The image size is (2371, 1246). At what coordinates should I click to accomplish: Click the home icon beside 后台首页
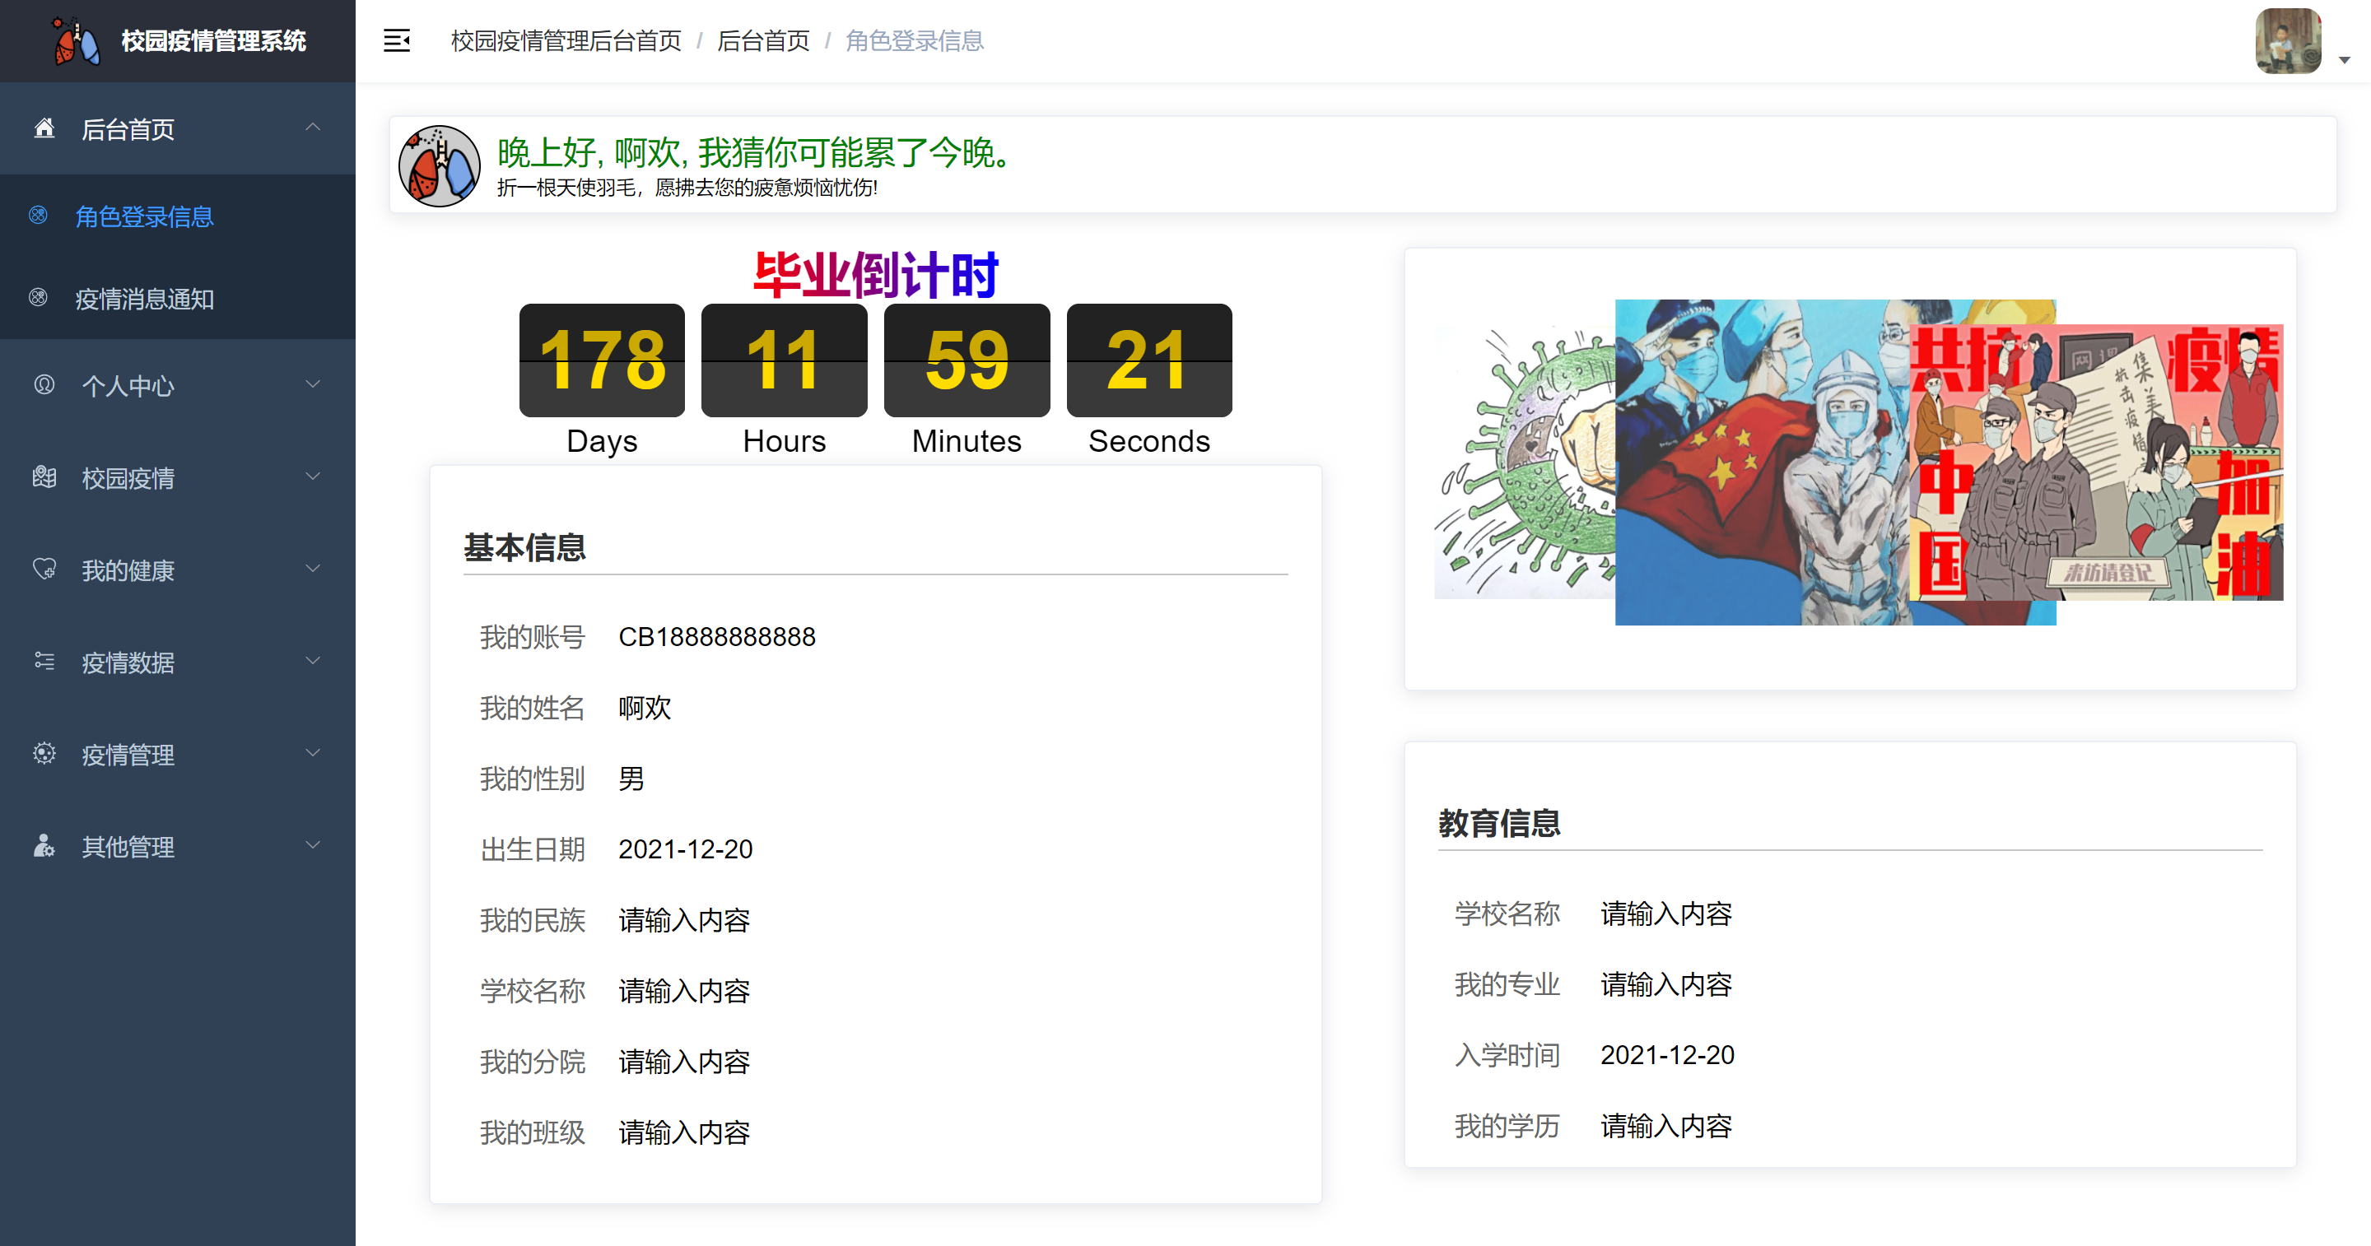coord(44,128)
